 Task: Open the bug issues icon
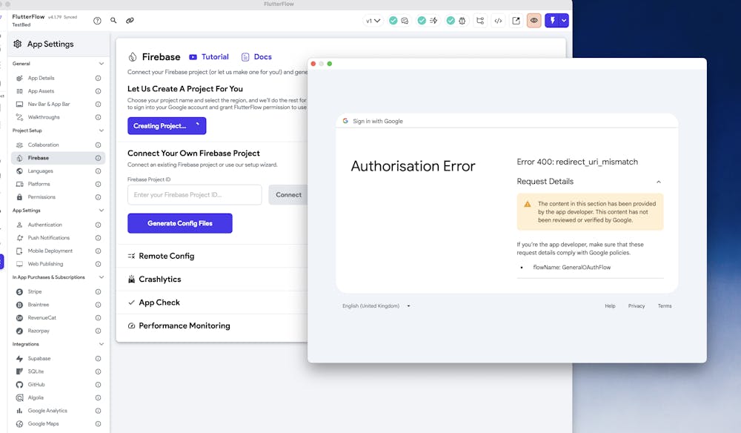coord(462,21)
